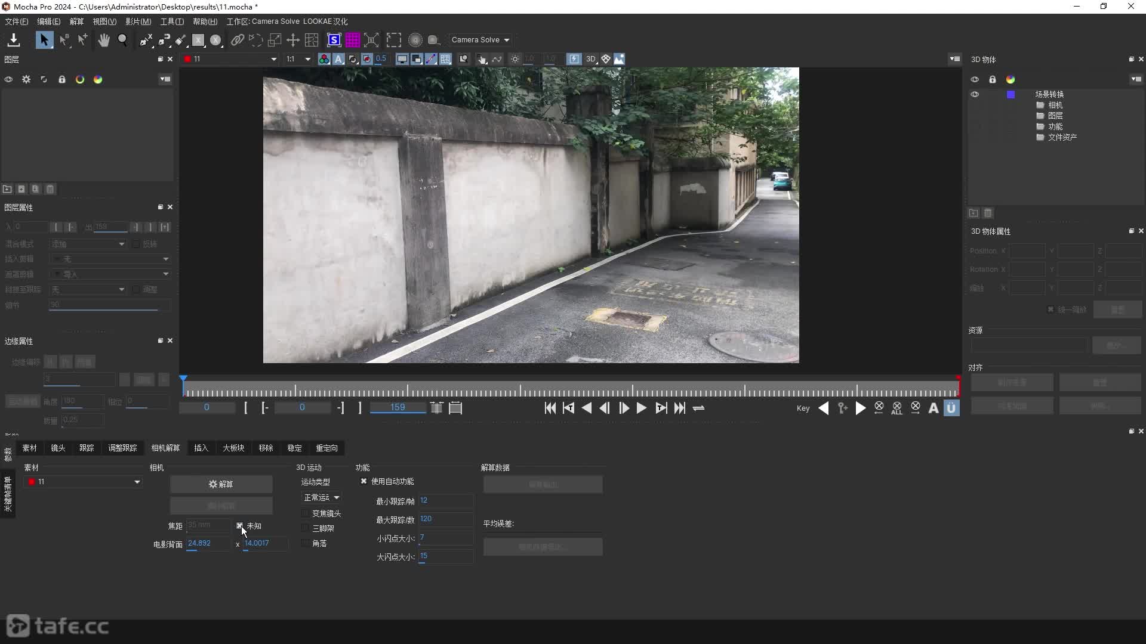Open the 工具(T) menu
The width and height of the screenshot is (1146, 644).
click(172, 21)
